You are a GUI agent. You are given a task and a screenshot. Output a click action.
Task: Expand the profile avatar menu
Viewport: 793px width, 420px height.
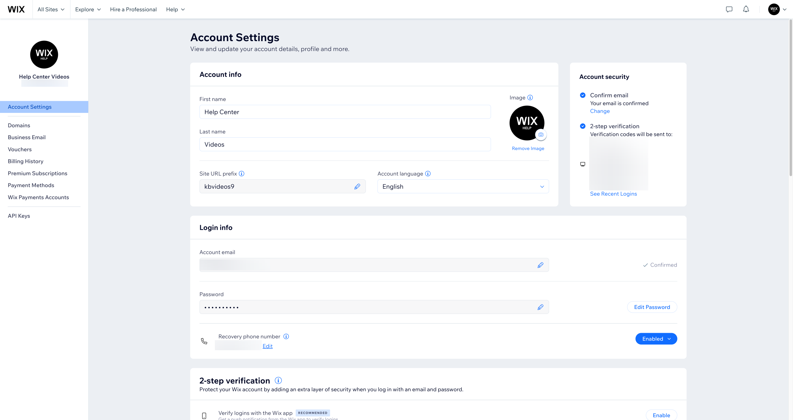(x=777, y=9)
